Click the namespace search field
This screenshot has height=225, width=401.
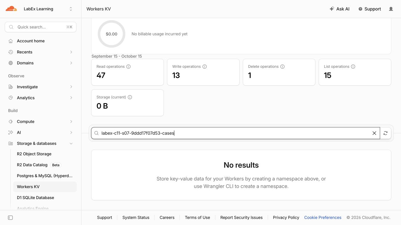pyautogui.click(x=236, y=133)
